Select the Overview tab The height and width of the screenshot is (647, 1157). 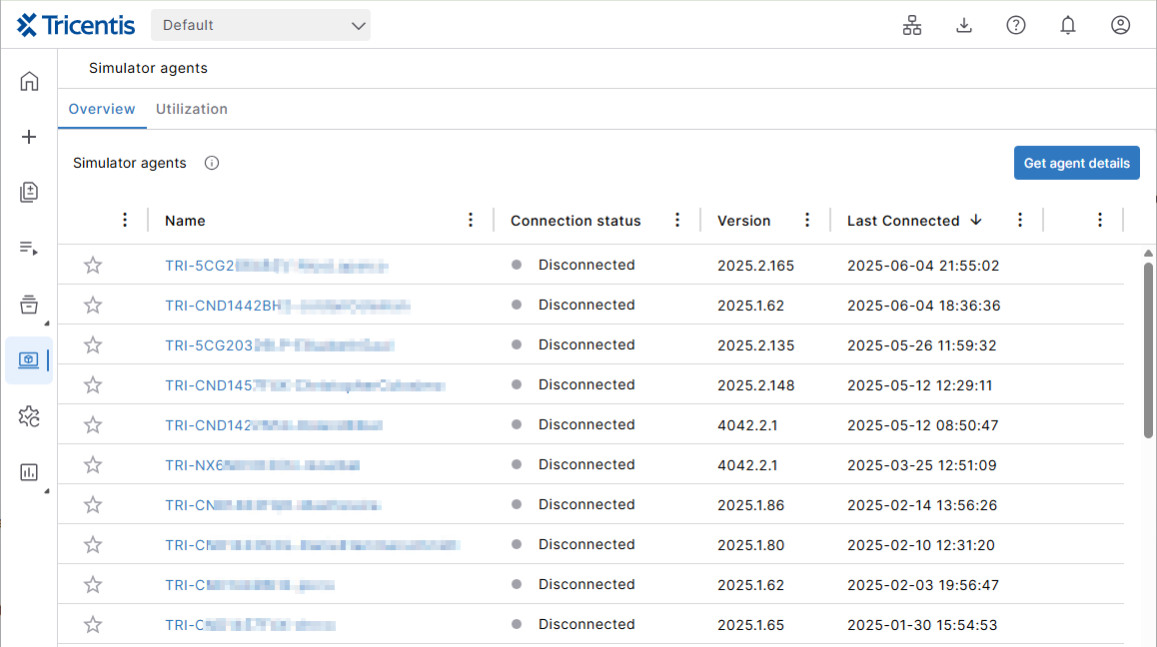[102, 109]
